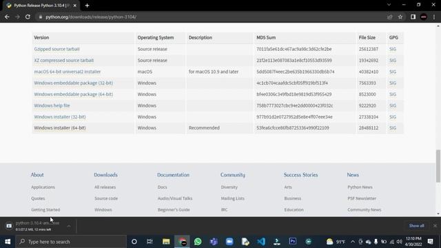Open Docs footer link
The width and height of the screenshot is (441, 248).
tap(163, 187)
